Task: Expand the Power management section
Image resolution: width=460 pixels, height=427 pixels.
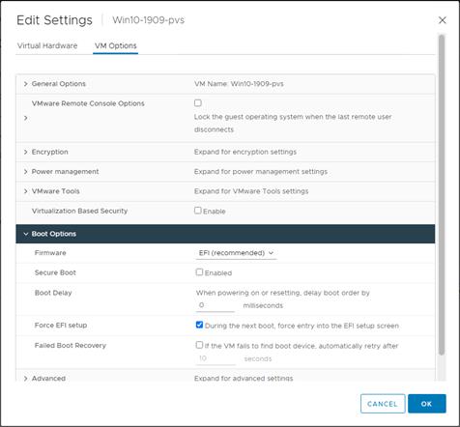Action: [26, 172]
